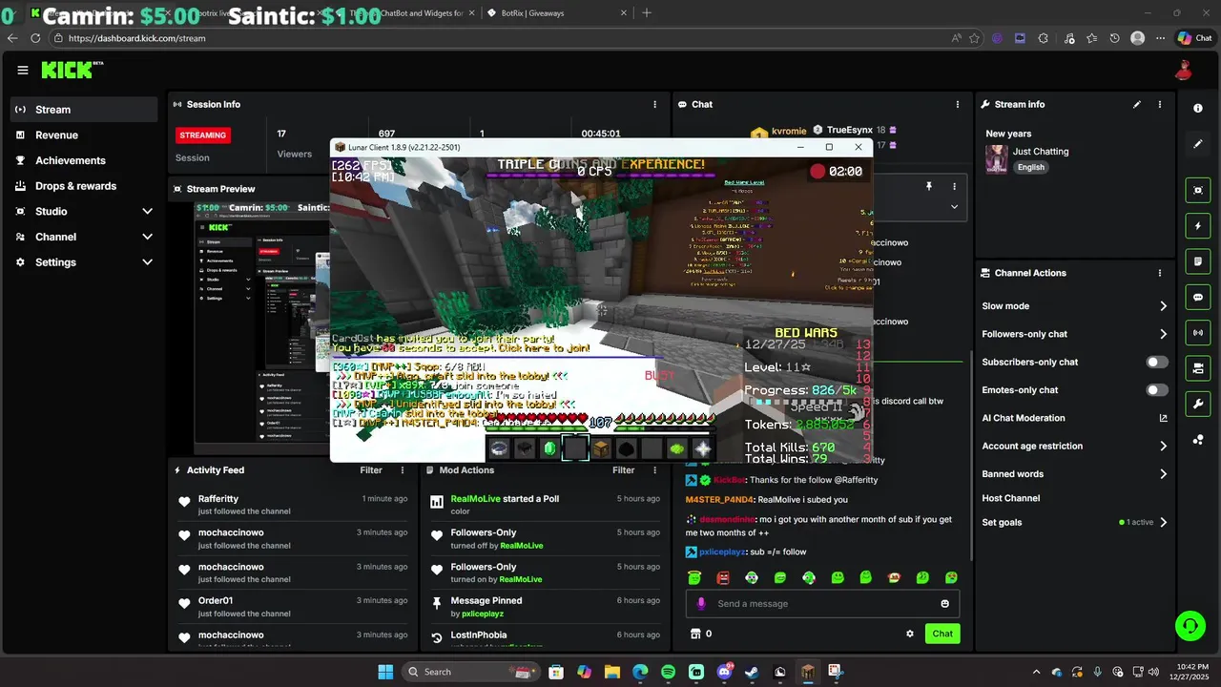This screenshot has width=1221, height=687.
Task: Open the Mod Actions Filter
Action: 624,470
